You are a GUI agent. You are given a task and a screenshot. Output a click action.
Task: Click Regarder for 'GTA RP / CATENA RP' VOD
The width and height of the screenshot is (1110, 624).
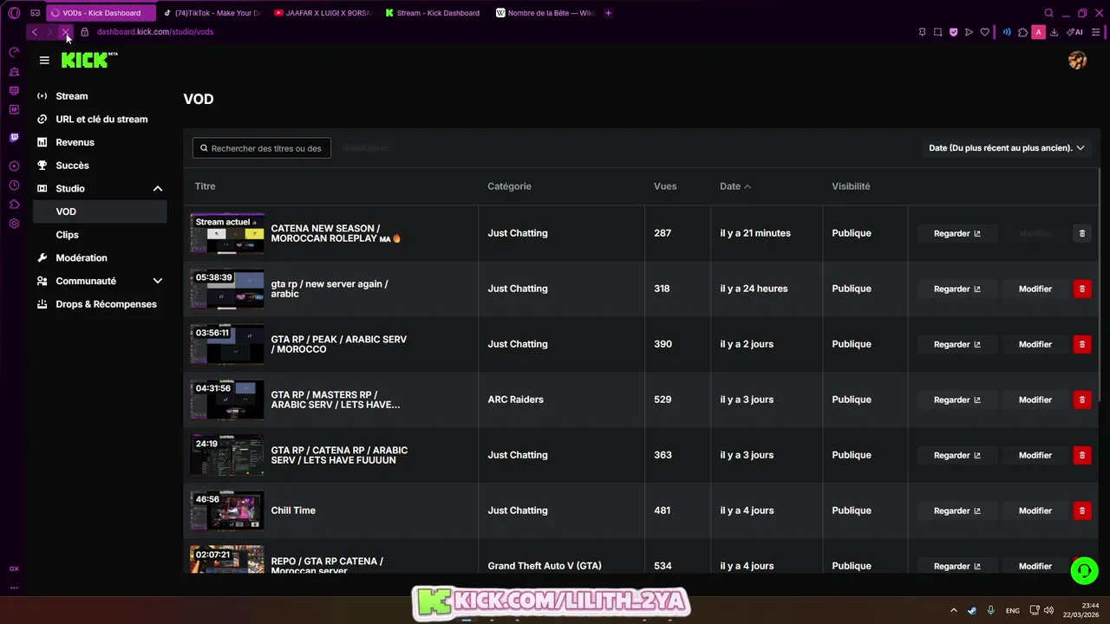(957, 455)
